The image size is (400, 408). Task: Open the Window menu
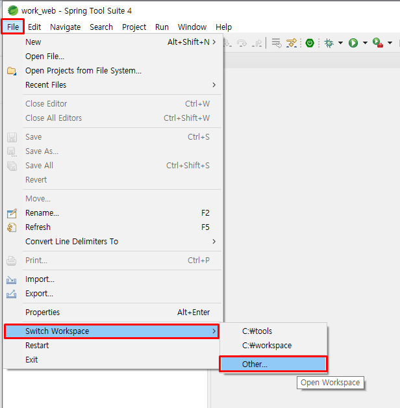pos(192,27)
